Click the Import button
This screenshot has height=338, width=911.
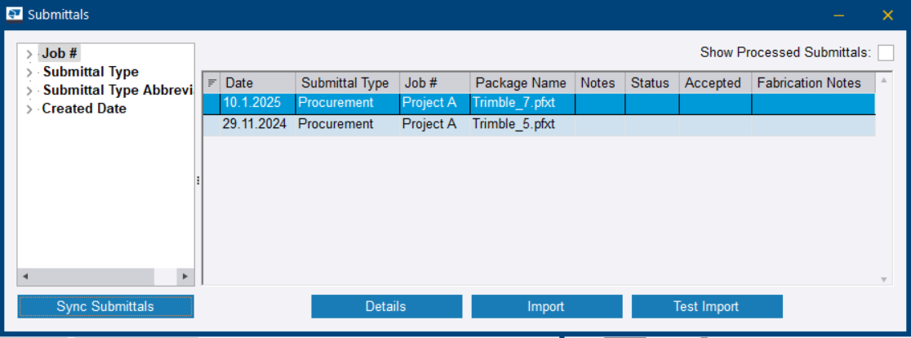point(546,307)
